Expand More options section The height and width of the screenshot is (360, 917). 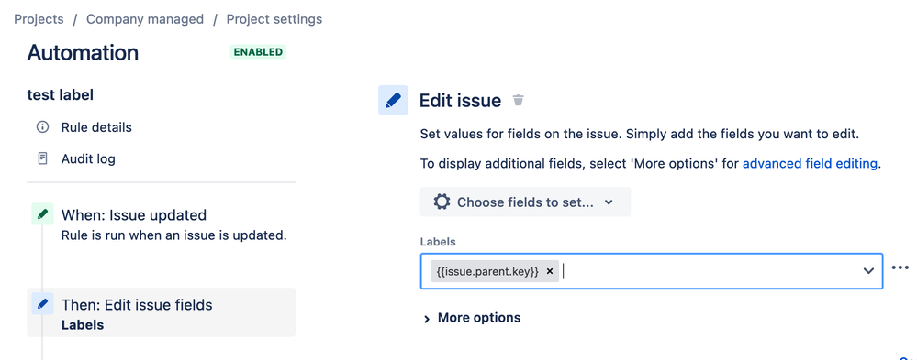(472, 318)
